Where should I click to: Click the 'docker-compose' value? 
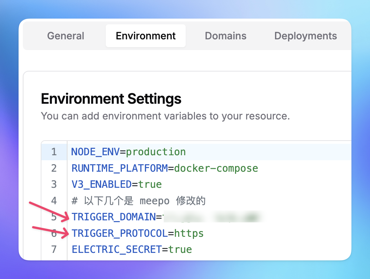[x=216, y=168]
